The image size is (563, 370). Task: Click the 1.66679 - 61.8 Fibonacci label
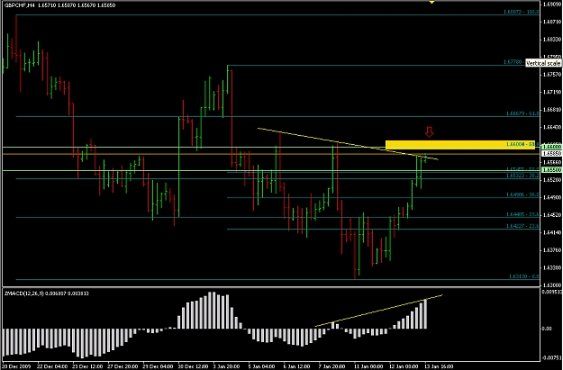tap(522, 113)
